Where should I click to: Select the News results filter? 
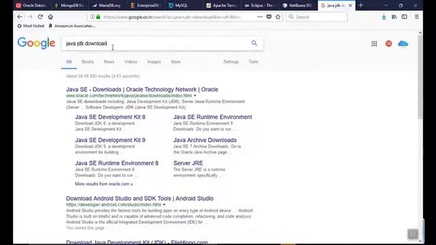point(109,62)
